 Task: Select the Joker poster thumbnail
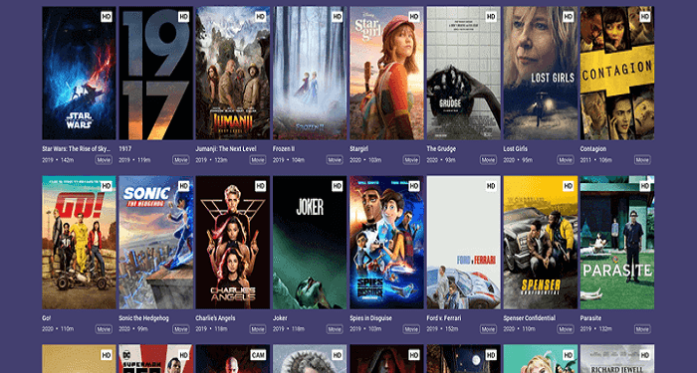pos(310,242)
